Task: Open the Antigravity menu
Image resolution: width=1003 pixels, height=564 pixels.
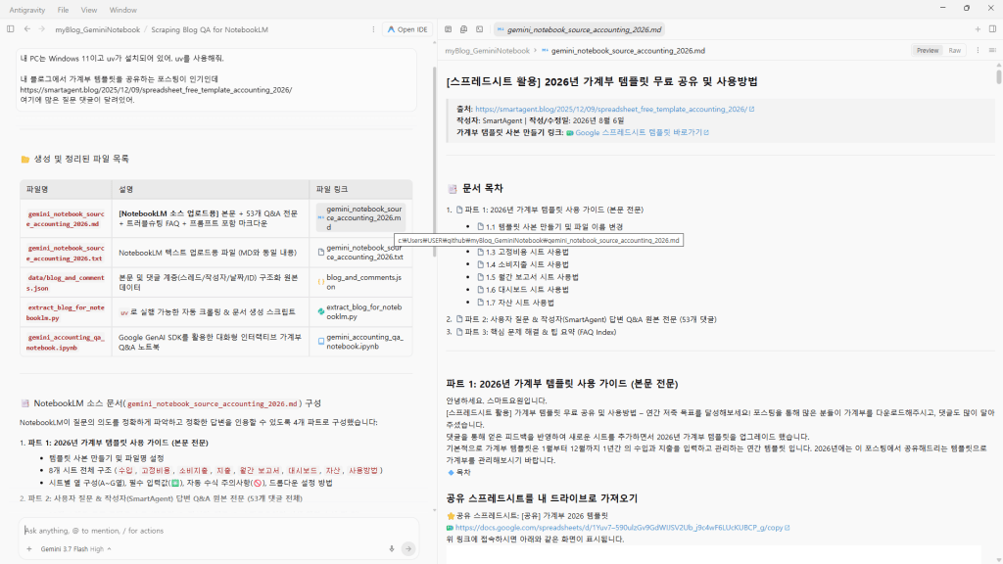Action: point(26,10)
